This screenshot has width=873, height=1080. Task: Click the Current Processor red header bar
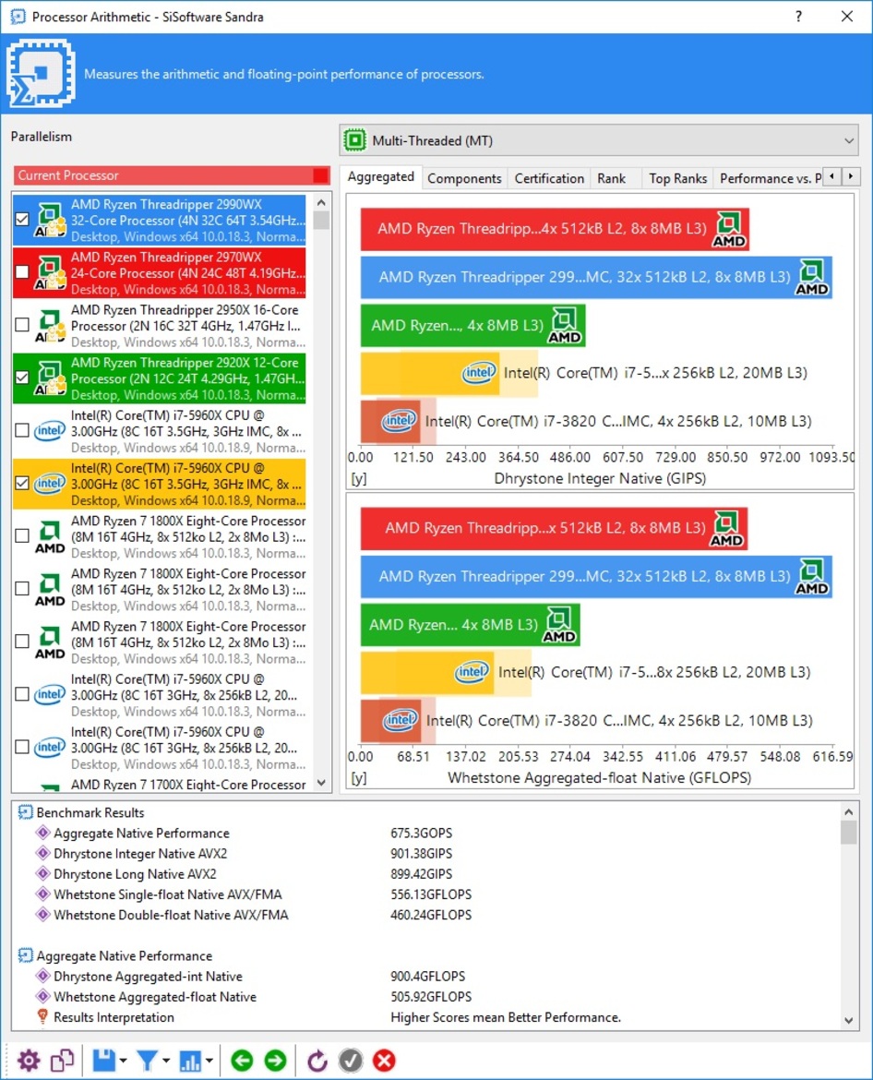[172, 175]
